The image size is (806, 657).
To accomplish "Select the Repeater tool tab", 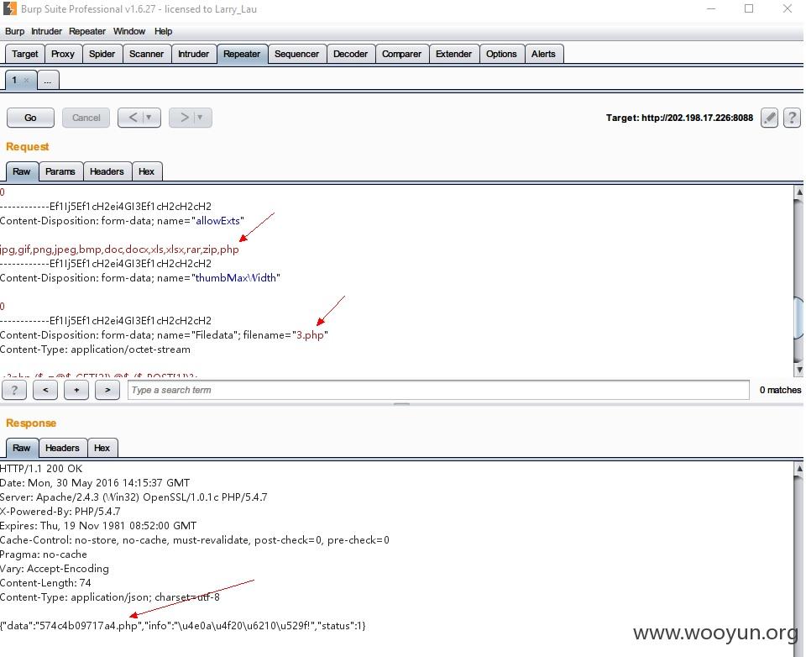I will point(242,54).
